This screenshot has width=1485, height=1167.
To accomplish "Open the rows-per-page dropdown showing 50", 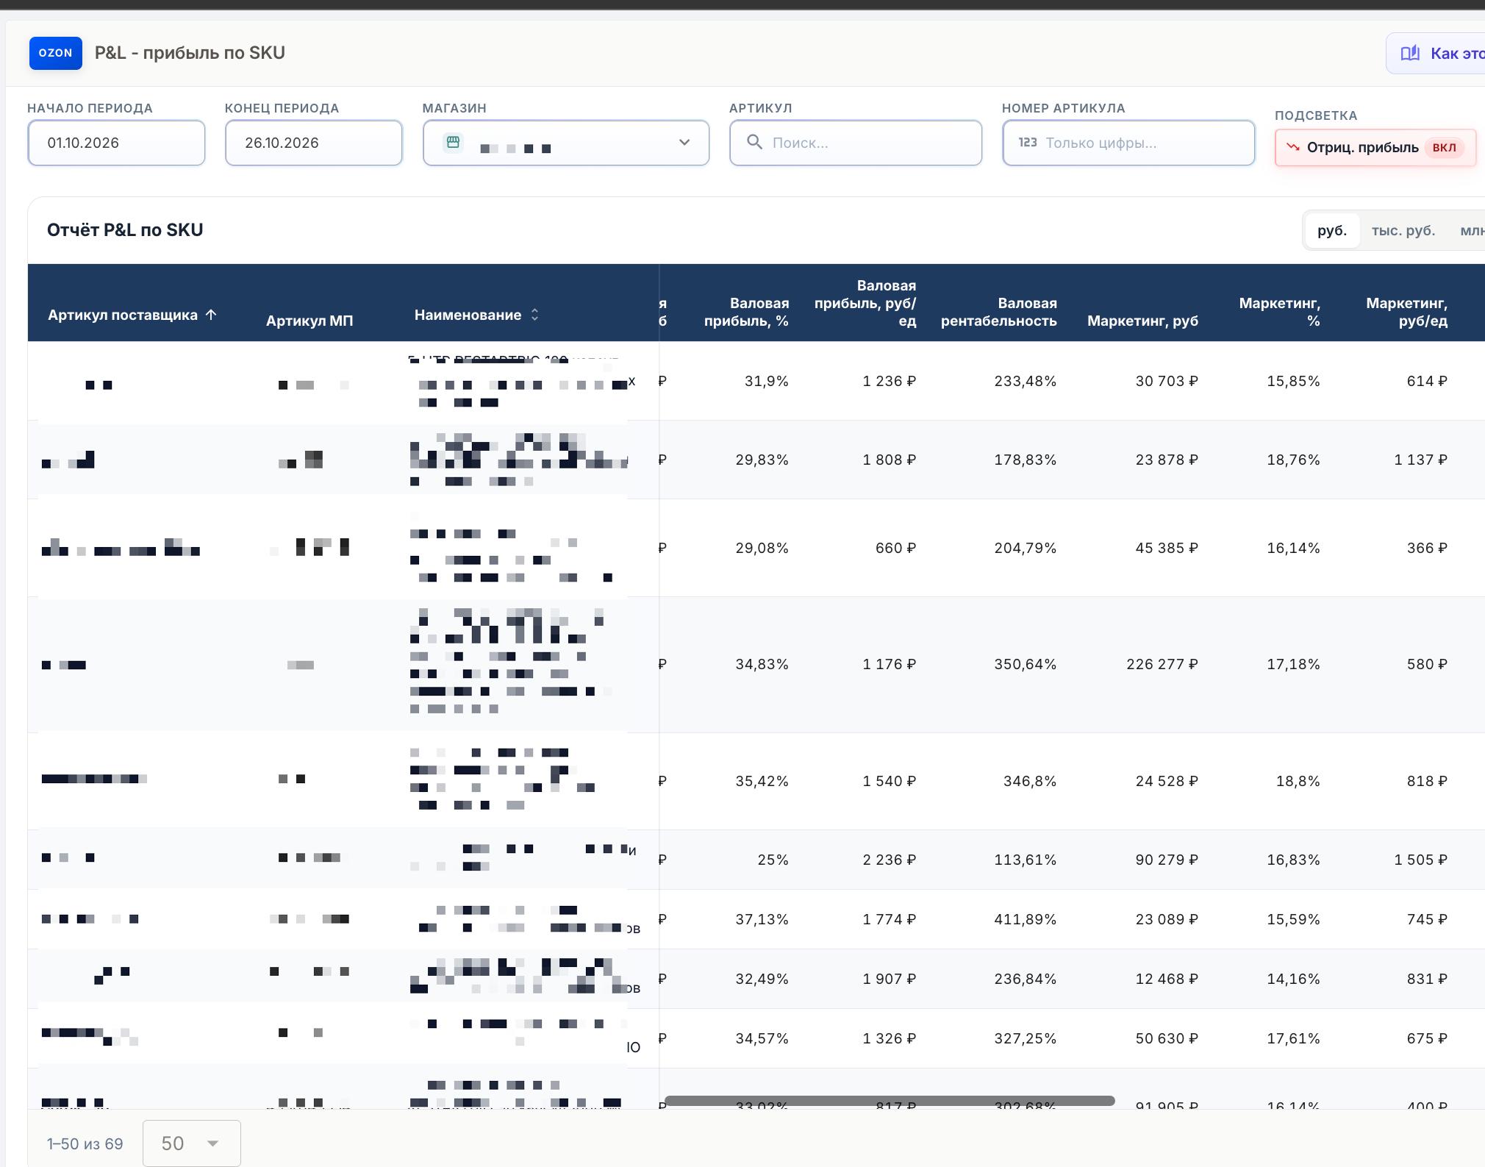I will 191,1143.
